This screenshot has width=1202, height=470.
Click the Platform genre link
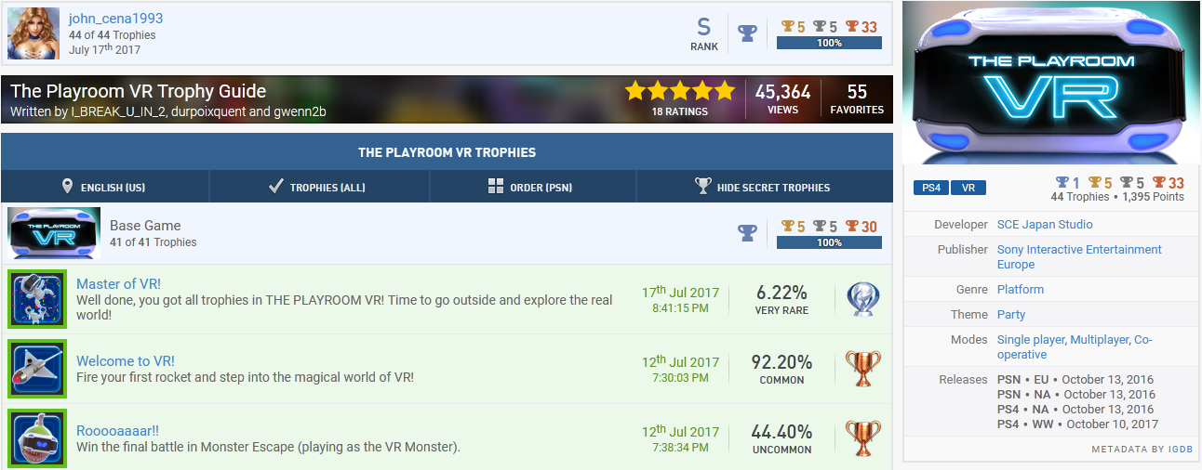[x=1021, y=290]
